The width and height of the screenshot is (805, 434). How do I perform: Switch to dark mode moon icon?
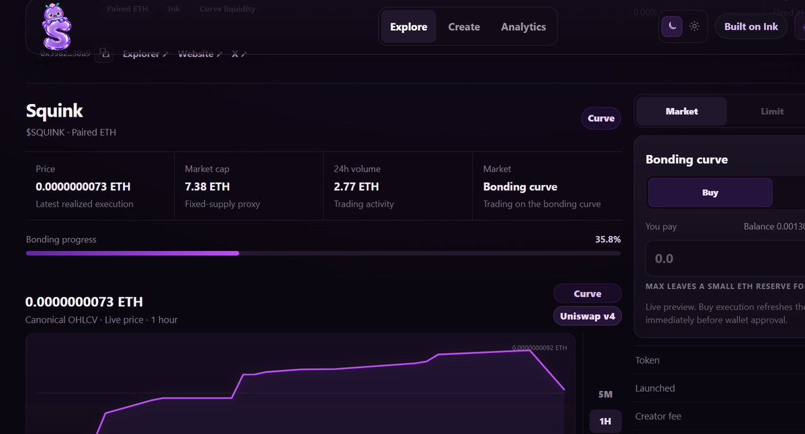point(671,27)
